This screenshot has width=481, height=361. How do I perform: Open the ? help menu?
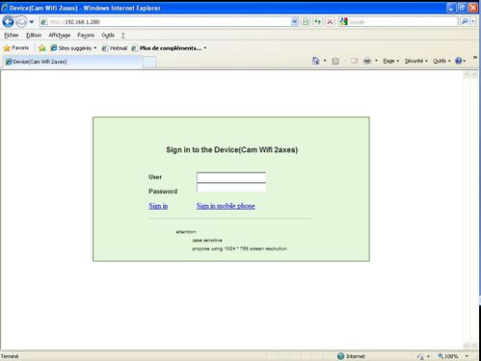coord(123,35)
